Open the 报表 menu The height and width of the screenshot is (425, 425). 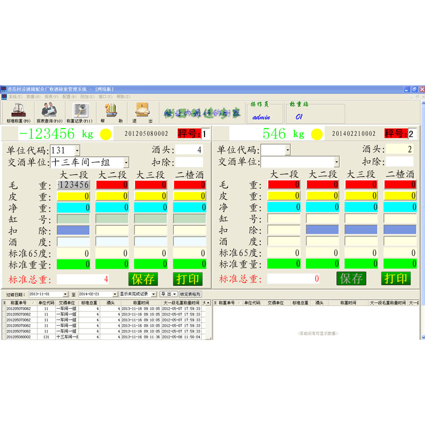click(x=52, y=97)
